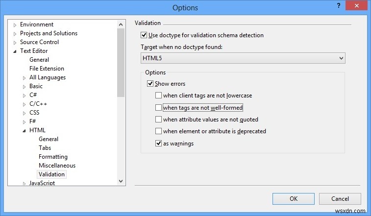Viewport: 371px width, 216px height.
Task: Uncheck Use doctype for validation schema detection
Action: tap(144, 35)
